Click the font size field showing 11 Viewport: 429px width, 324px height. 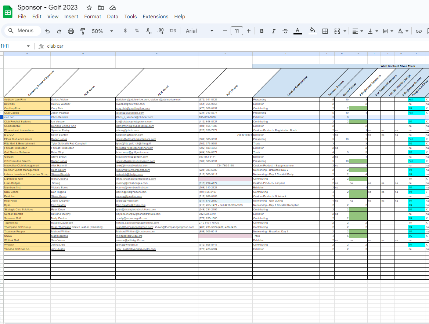pyautogui.click(x=237, y=31)
